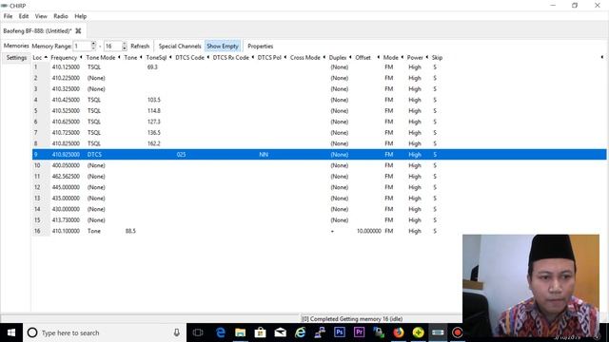Click the Special Channels button
Image resolution: width=609 pixels, height=342 pixels.
[180, 47]
